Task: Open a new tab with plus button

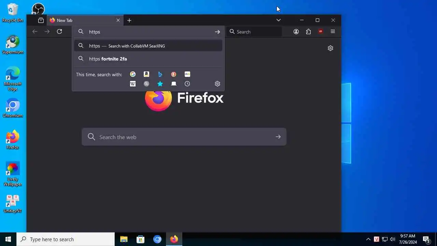Action: (x=129, y=20)
